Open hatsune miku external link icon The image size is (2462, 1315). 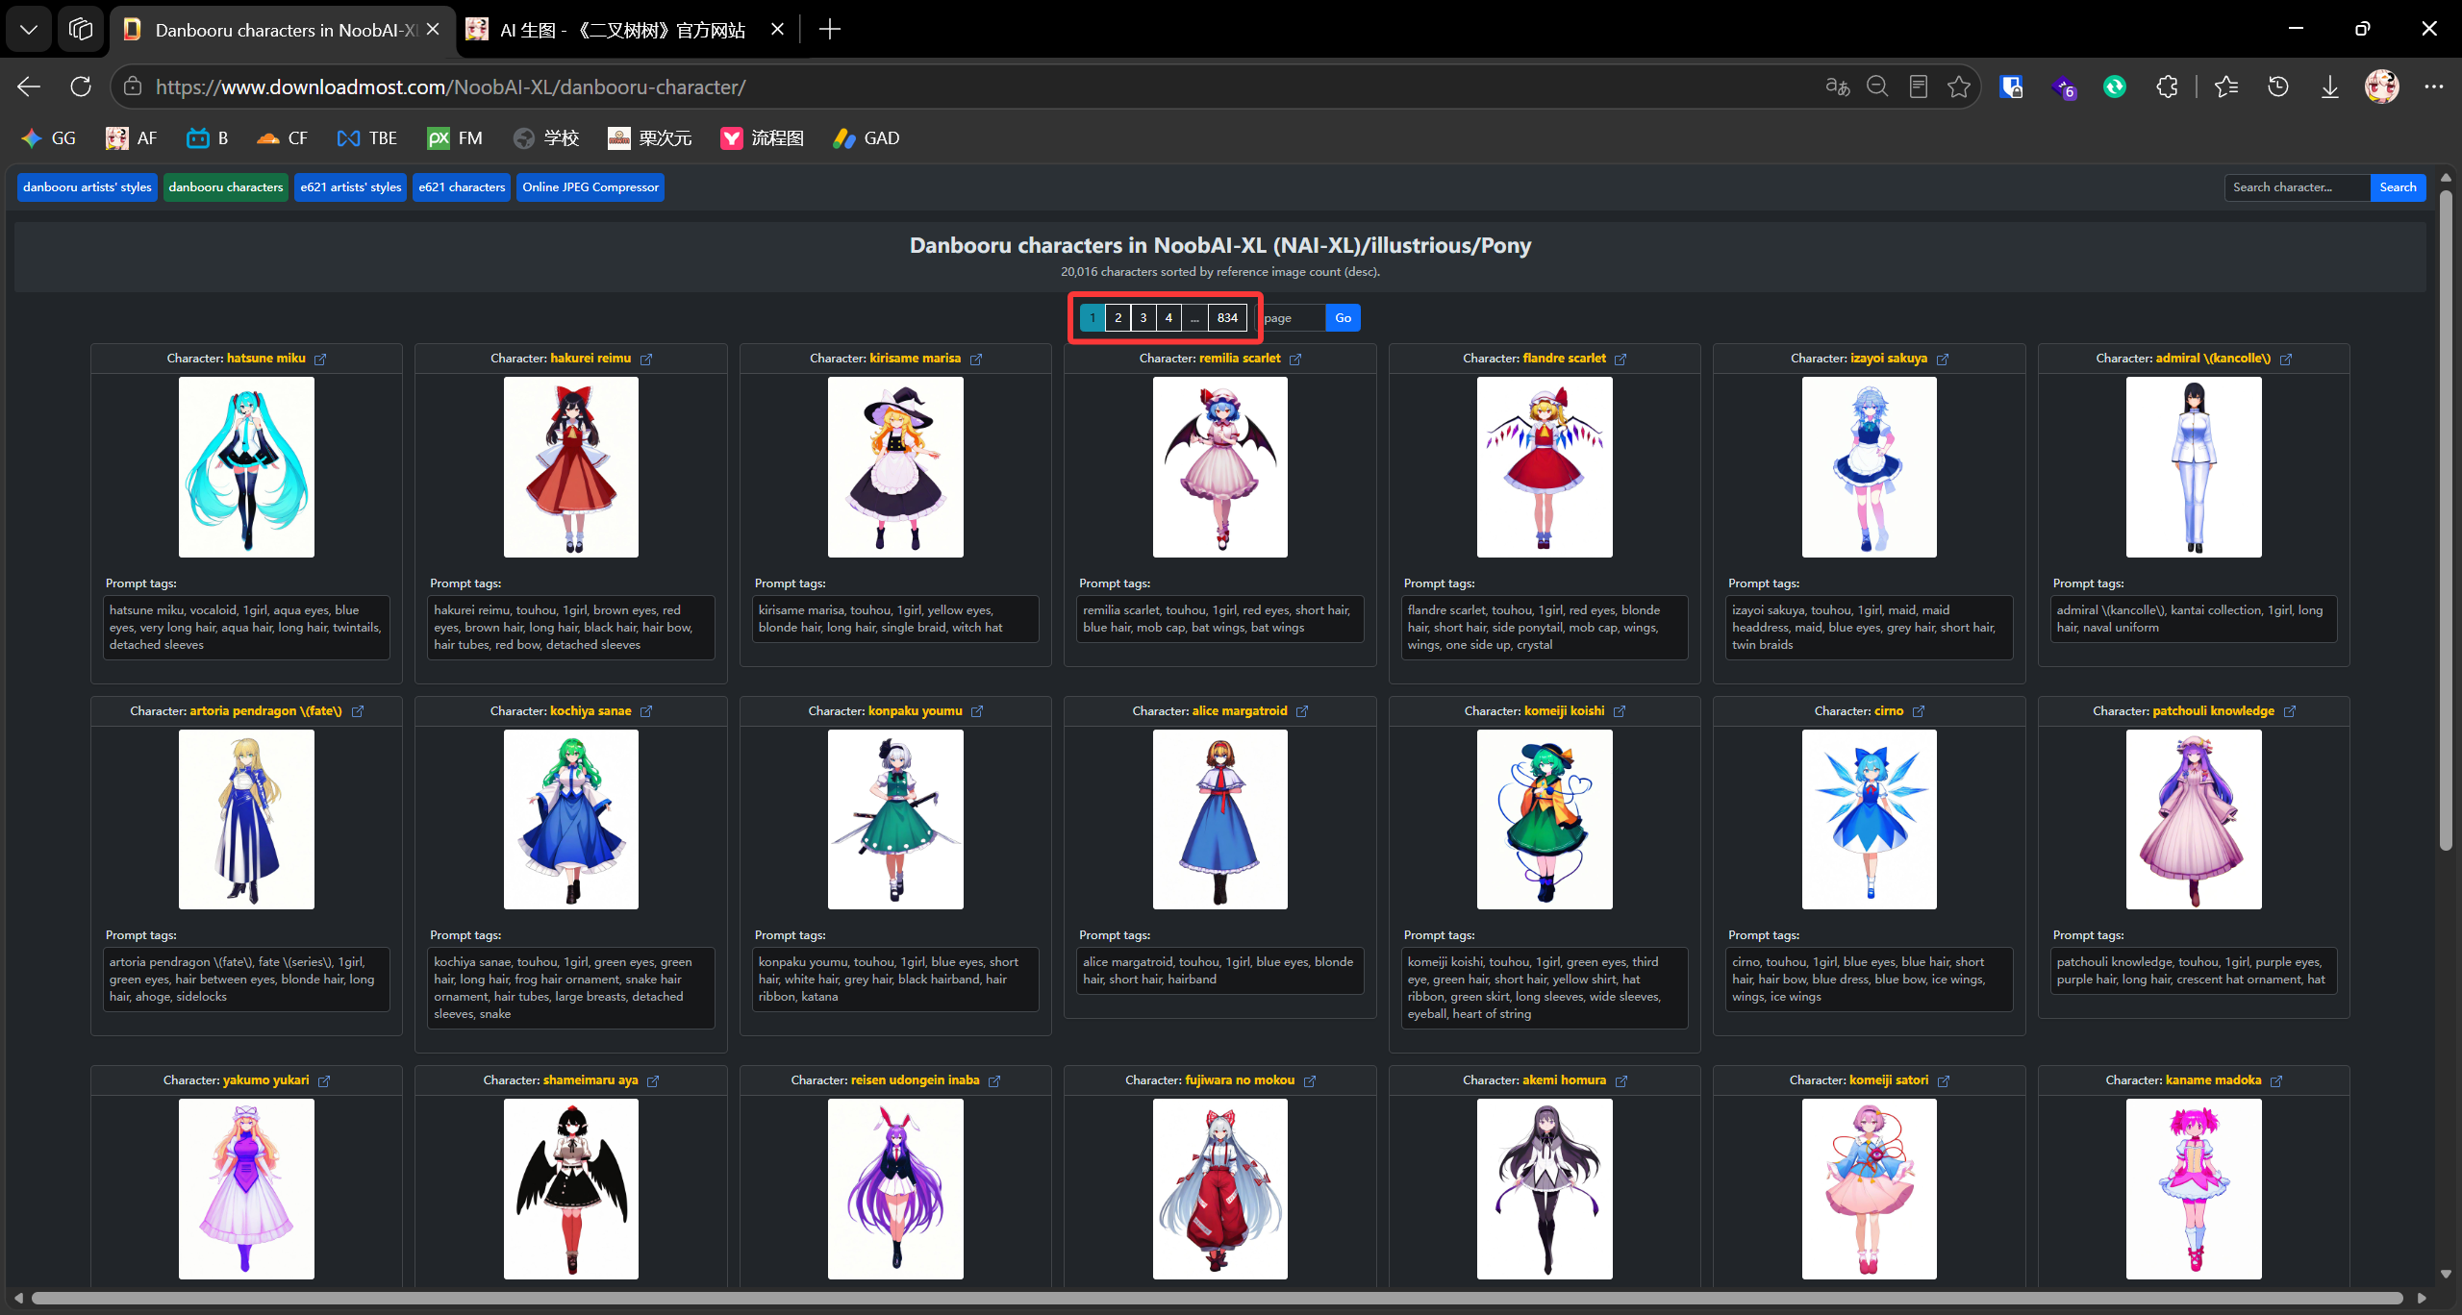(x=320, y=360)
